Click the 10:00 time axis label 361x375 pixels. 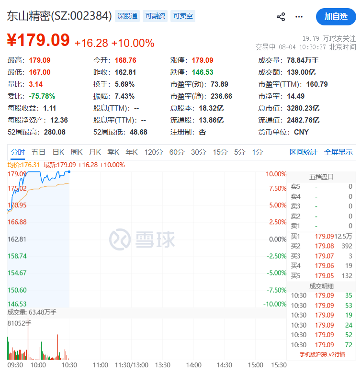(38, 365)
